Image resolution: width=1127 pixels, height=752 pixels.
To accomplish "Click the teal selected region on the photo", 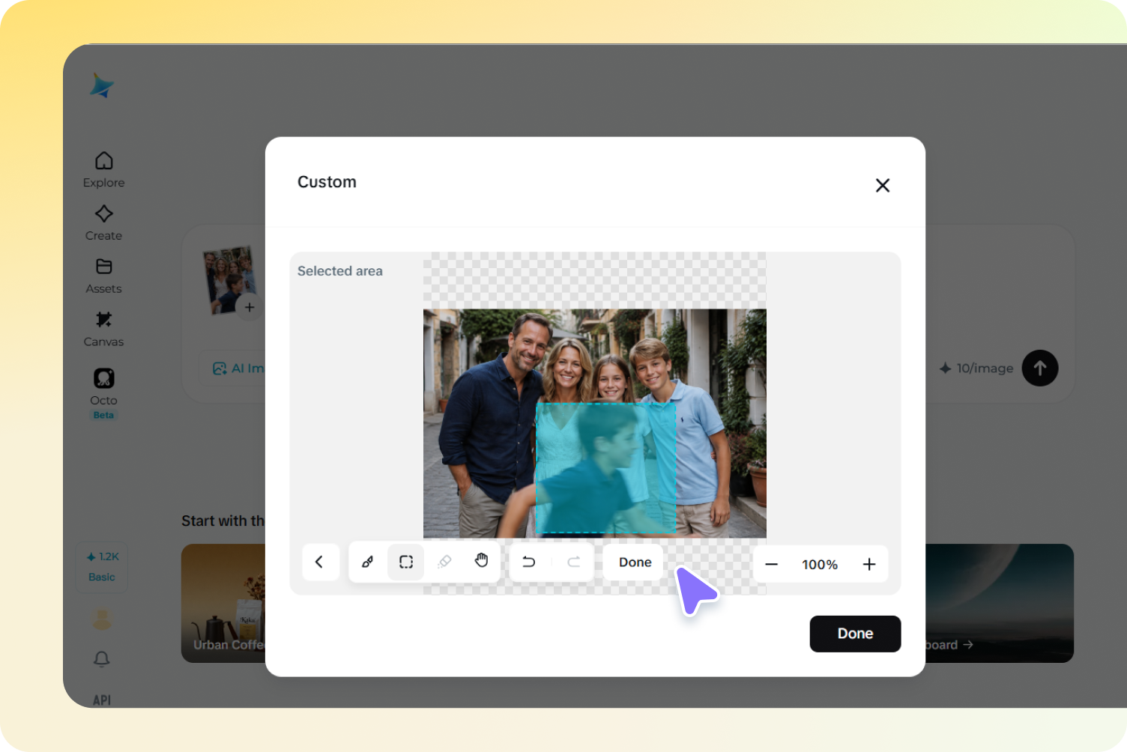I will [605, 469].
